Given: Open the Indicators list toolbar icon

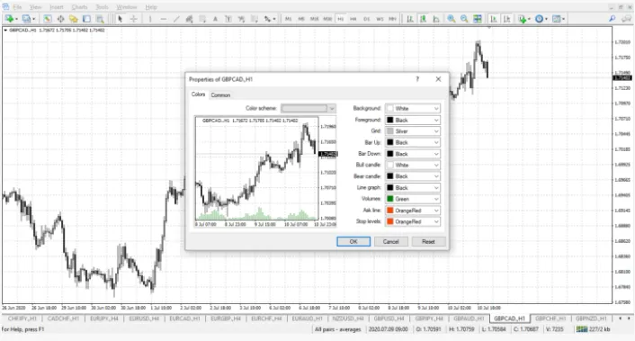Looking at the screenshot, I should tap(523, 19).
